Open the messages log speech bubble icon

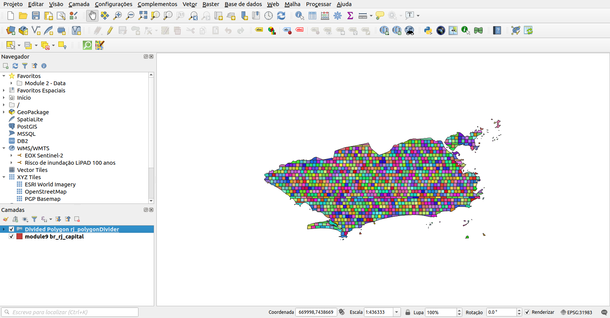tap(604, 312)
